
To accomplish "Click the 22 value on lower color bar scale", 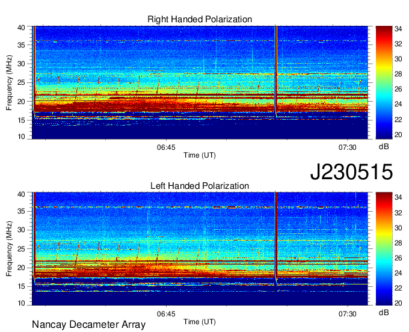I will [398, 288].
